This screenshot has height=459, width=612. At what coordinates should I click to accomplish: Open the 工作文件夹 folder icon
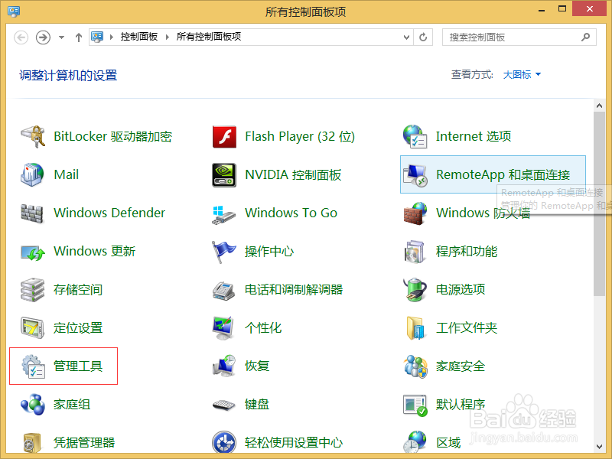coord(415,328)
